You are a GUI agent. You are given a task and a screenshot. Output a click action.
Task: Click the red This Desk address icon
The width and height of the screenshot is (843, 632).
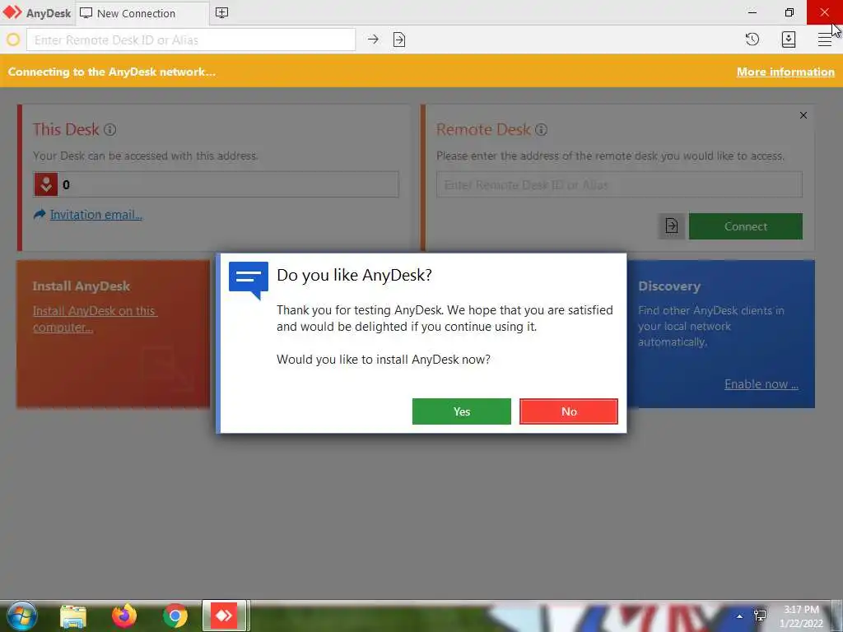46,185
